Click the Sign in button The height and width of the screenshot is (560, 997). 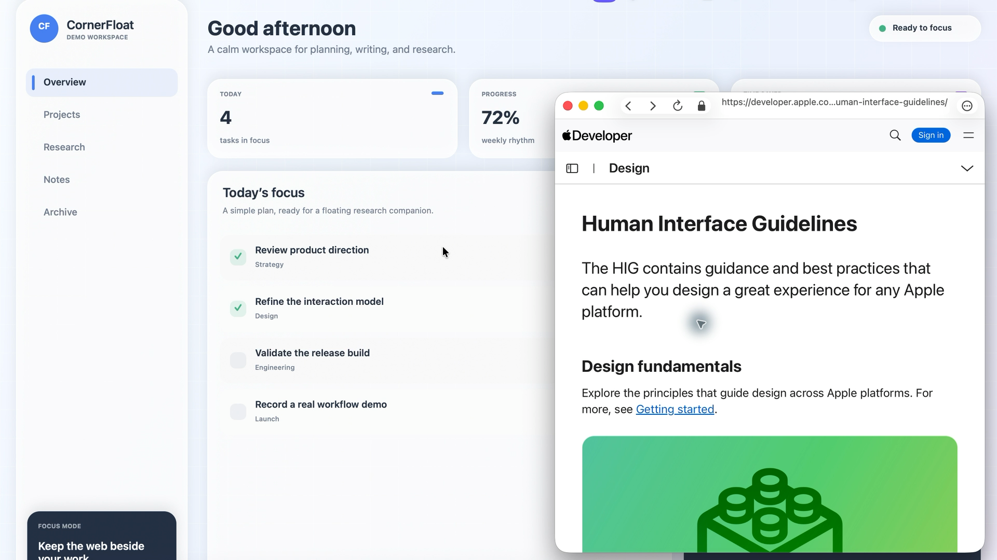pos(931,135)
